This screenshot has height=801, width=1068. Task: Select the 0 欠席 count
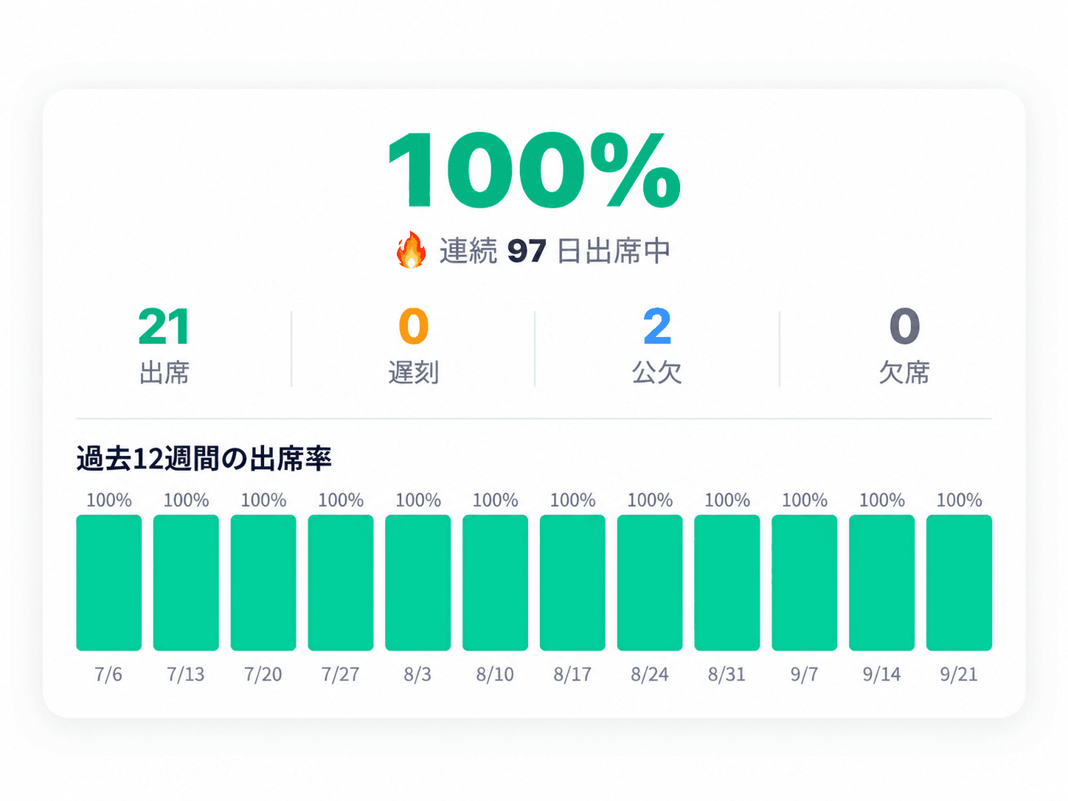pyautogui.click(x=904, y=346)
